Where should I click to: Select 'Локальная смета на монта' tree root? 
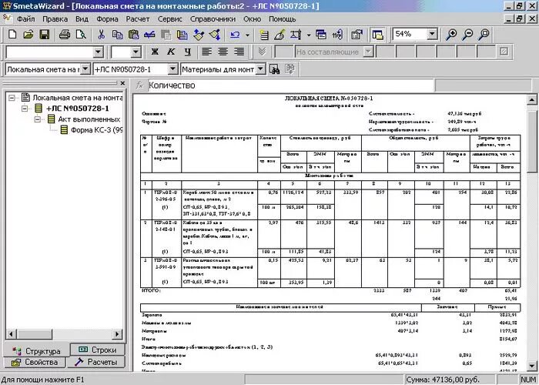(x=78, y=98)
